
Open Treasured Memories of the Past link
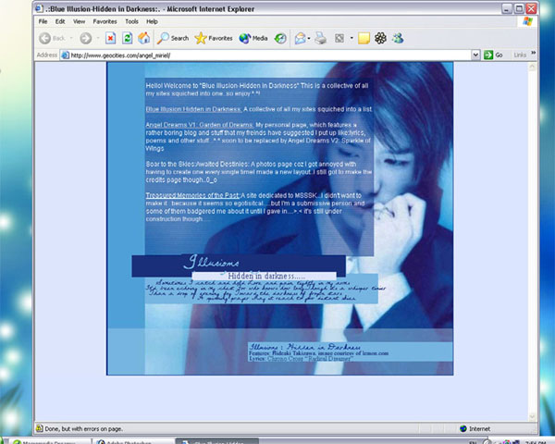(x=193, y=195)
